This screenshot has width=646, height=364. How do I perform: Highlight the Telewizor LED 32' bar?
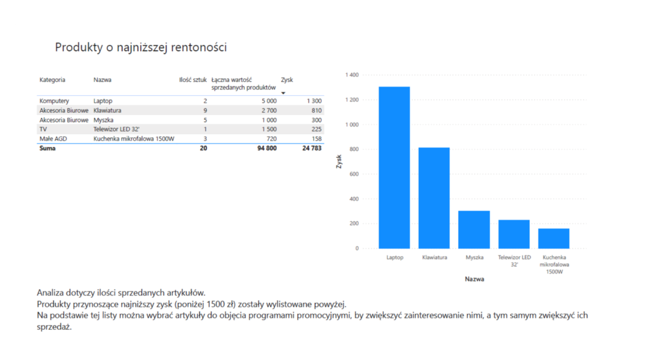click(x=514, y=234)
